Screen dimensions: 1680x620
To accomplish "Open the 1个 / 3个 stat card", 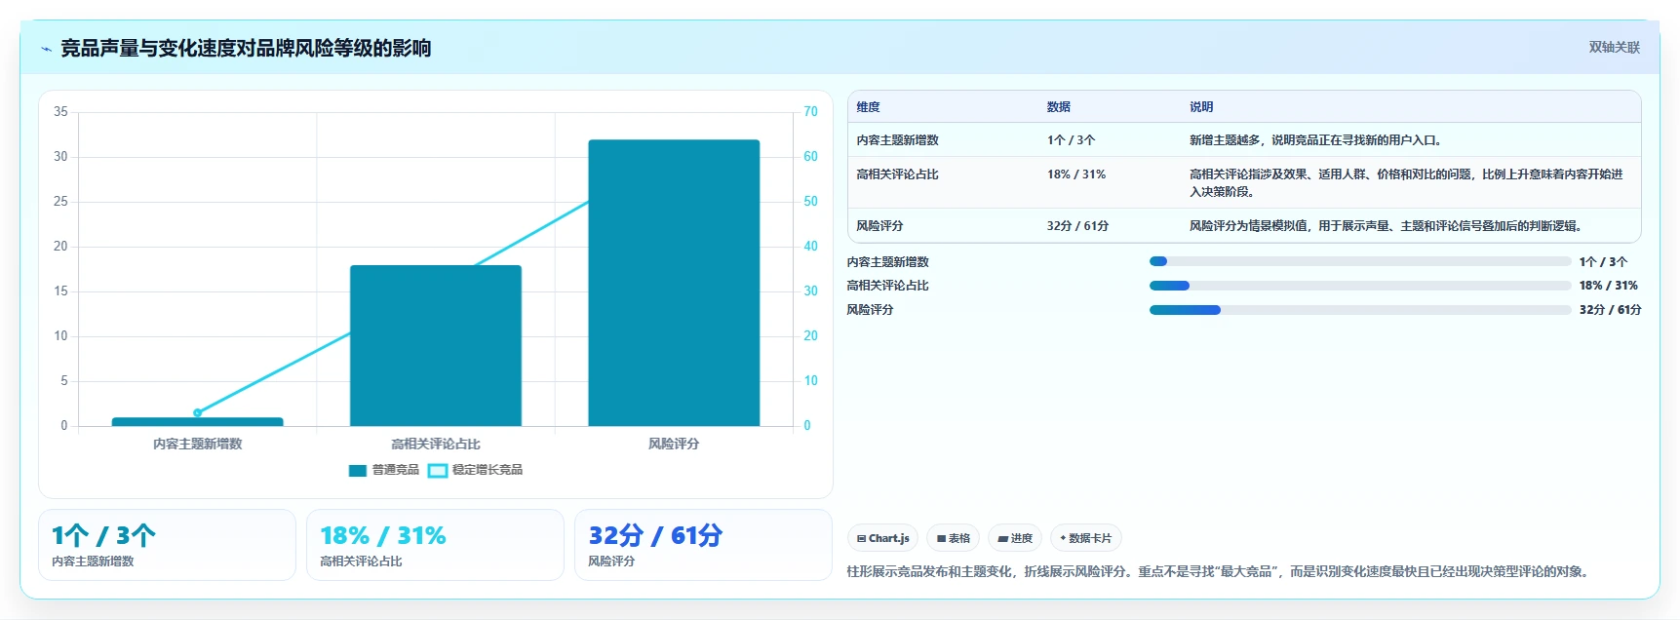I will point(167,545).
